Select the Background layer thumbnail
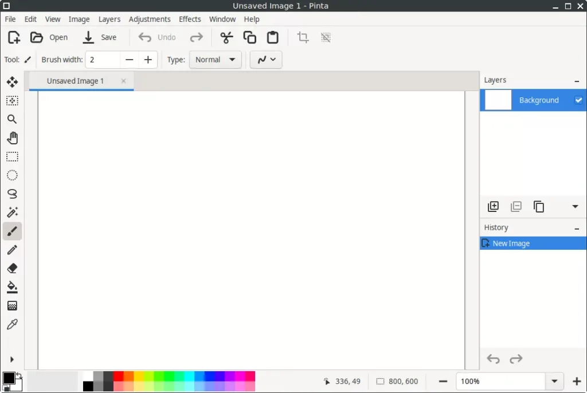The image size is (587, 393). [x=498, y=100]
